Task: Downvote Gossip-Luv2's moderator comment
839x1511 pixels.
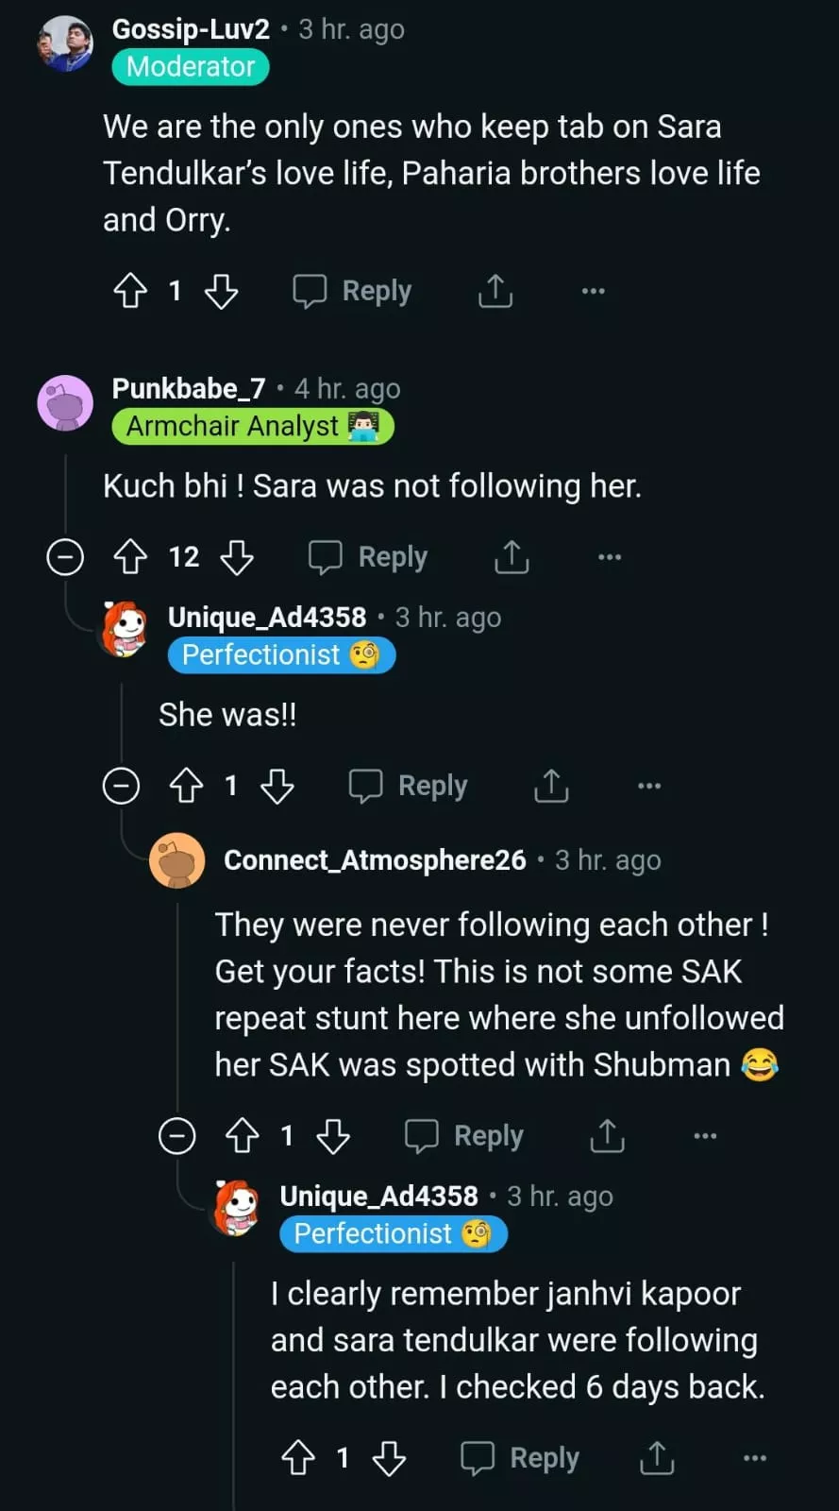Action: click(221, 291)
